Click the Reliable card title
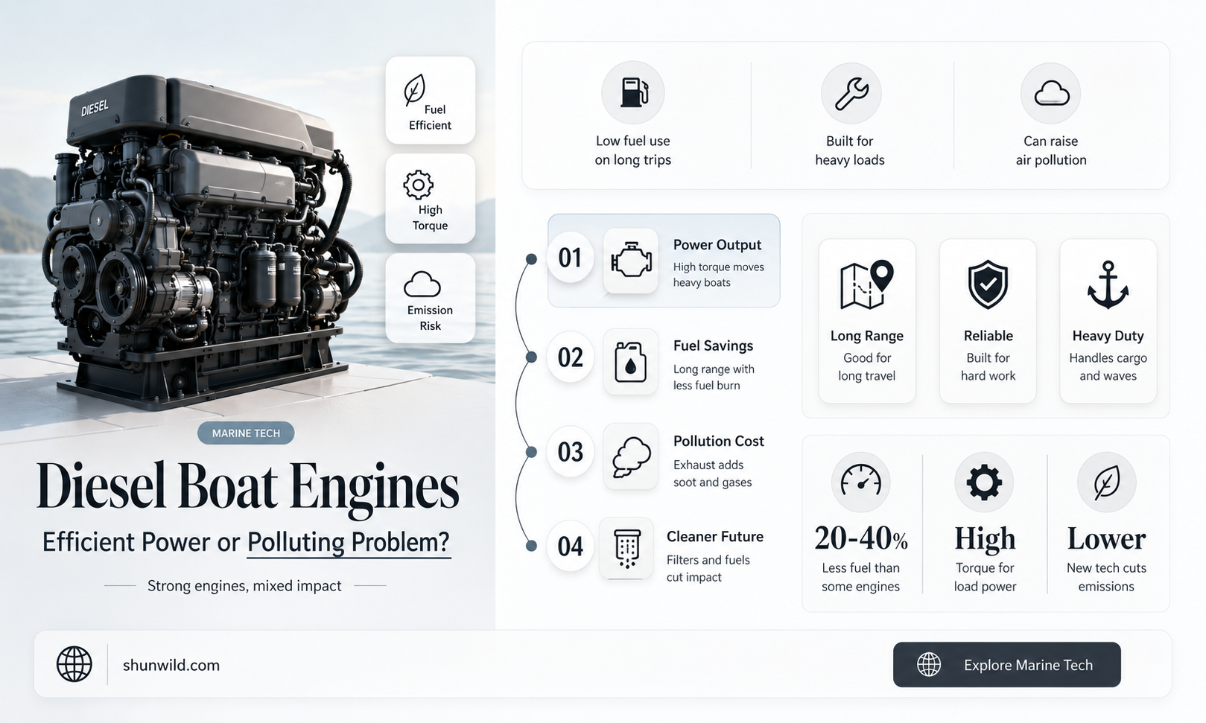The width and height of the screenshot is (1206, 723). click(988, 336)
